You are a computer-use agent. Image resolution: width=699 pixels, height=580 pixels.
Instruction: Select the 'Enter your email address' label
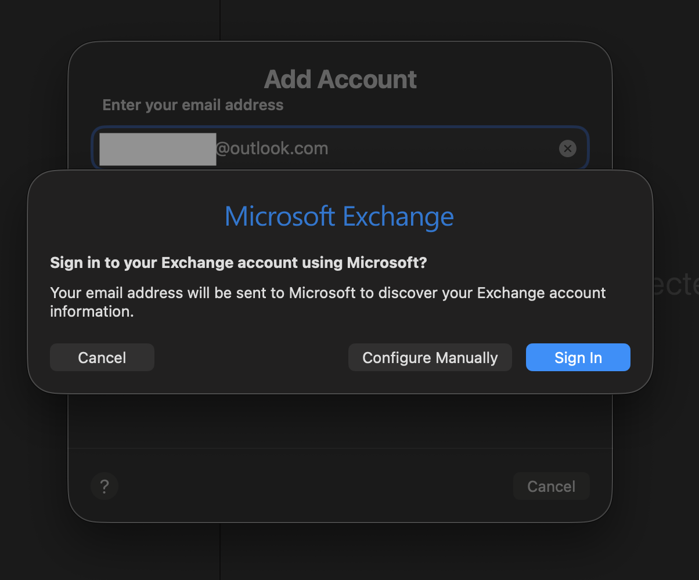pos(193,105)
